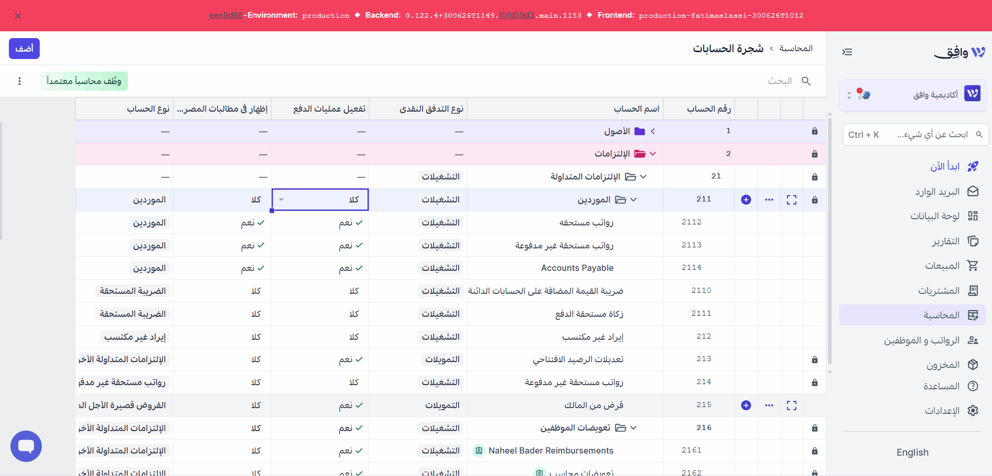Click the table vertical scrollbar
This screenshot has height=476, width=992.
(x=830, y=240)
